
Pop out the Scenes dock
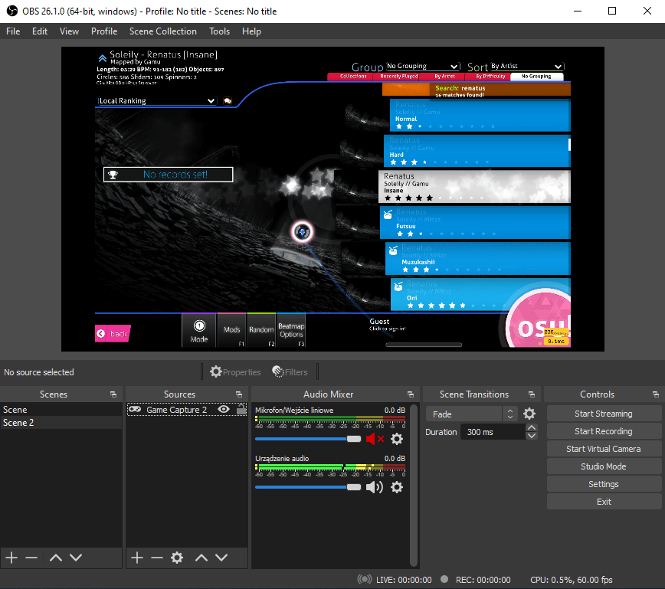pyautogui.click(x=113, y=394)
